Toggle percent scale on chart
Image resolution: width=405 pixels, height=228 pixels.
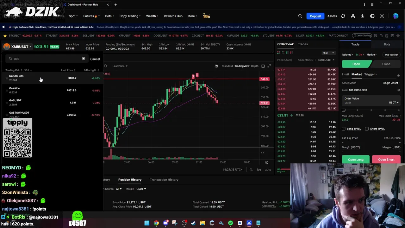pos(251,170)
